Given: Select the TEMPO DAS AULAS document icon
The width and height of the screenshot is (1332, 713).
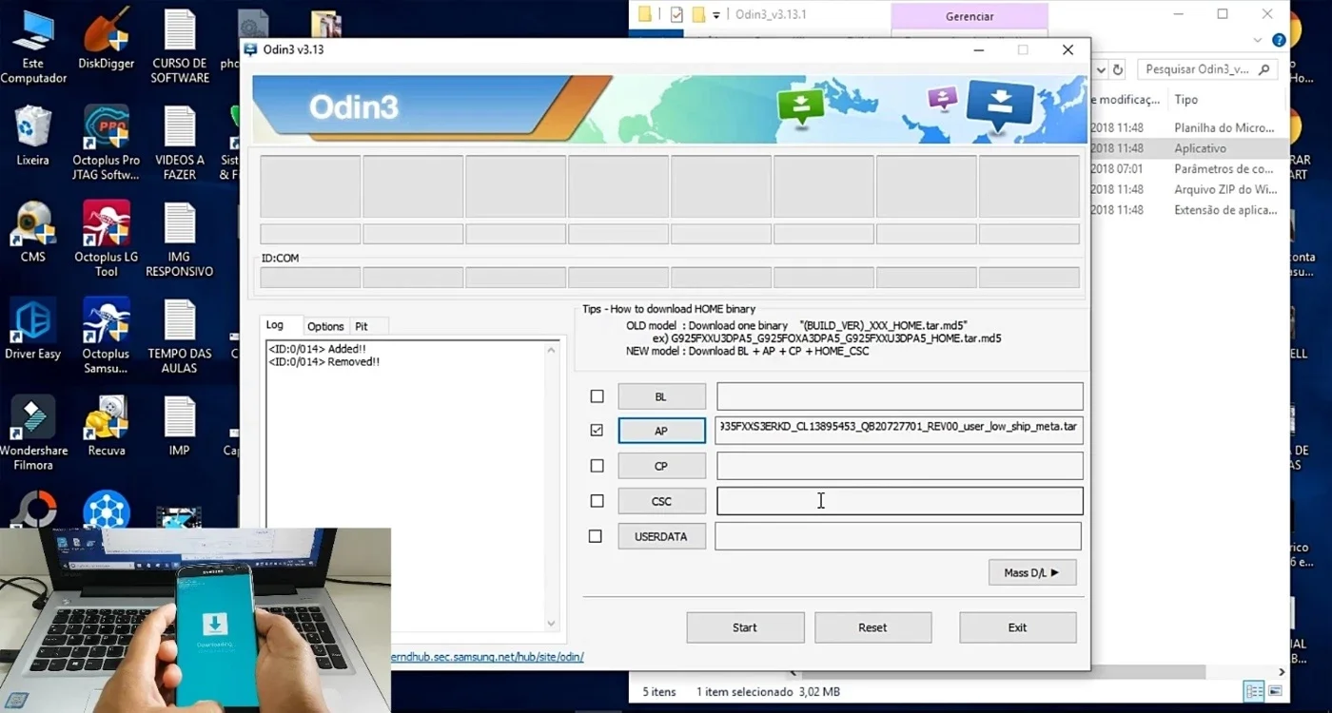Looking at the screenshot, I should tap(180, 336).
